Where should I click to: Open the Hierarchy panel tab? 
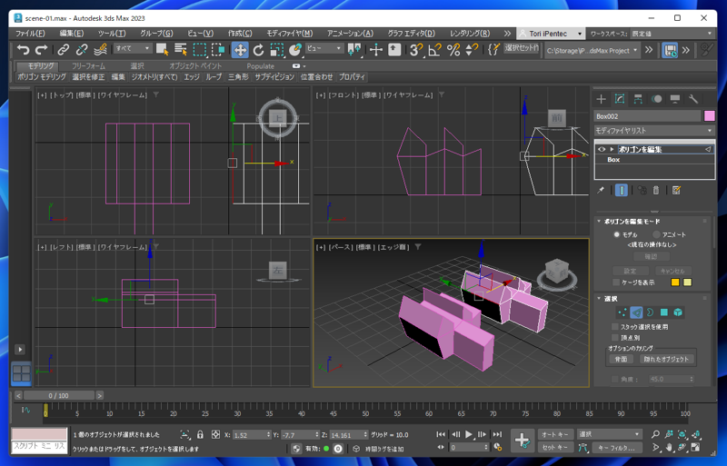coord(638,99)
